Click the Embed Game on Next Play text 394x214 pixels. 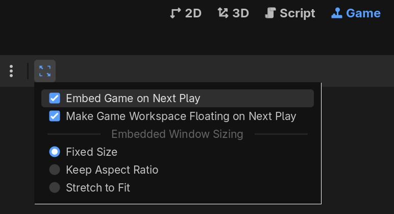(x=133, y=98)
